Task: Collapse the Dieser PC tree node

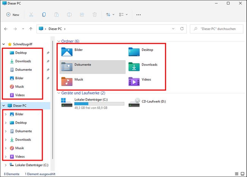Action: click(4, 106)
